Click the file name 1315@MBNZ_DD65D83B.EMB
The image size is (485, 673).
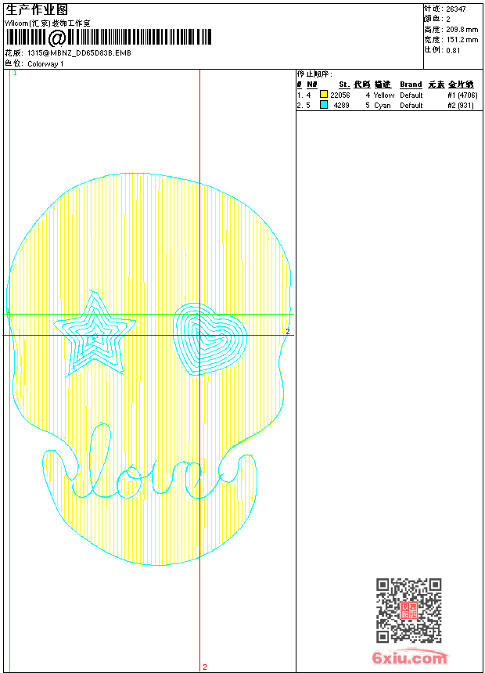pyautogui.click(x=79, y=53)
